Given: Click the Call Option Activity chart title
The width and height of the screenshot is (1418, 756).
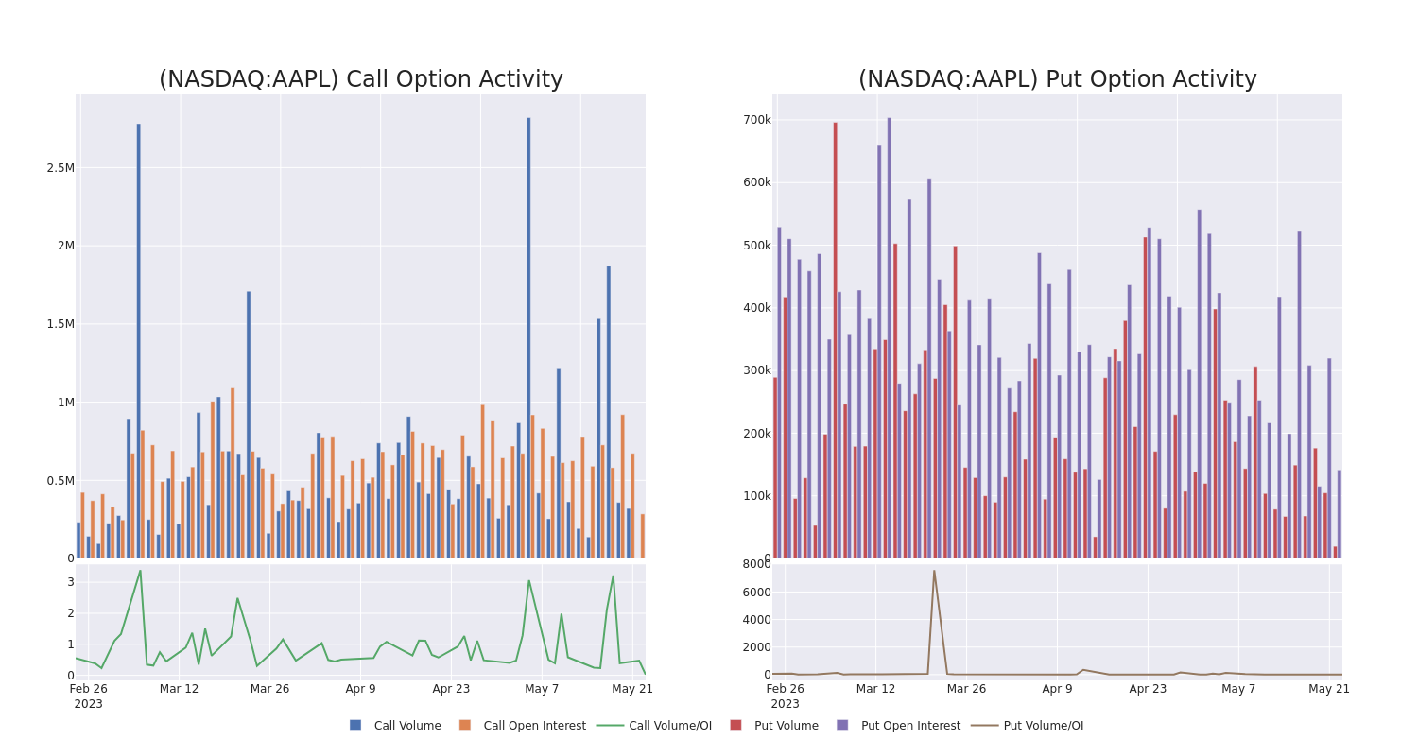Looking at the screenshot, I should (x=361, y=79).
